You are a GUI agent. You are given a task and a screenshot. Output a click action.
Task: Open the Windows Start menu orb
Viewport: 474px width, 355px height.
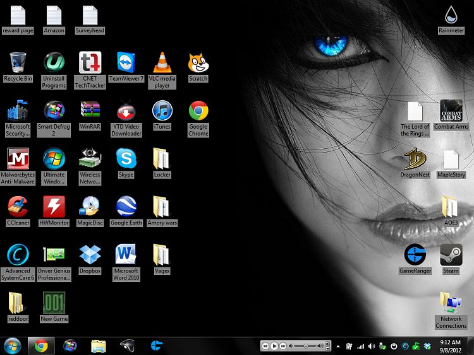13,346
